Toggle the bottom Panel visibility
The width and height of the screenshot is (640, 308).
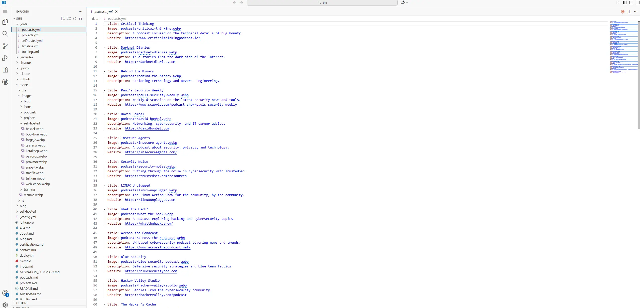pos(631,3)
